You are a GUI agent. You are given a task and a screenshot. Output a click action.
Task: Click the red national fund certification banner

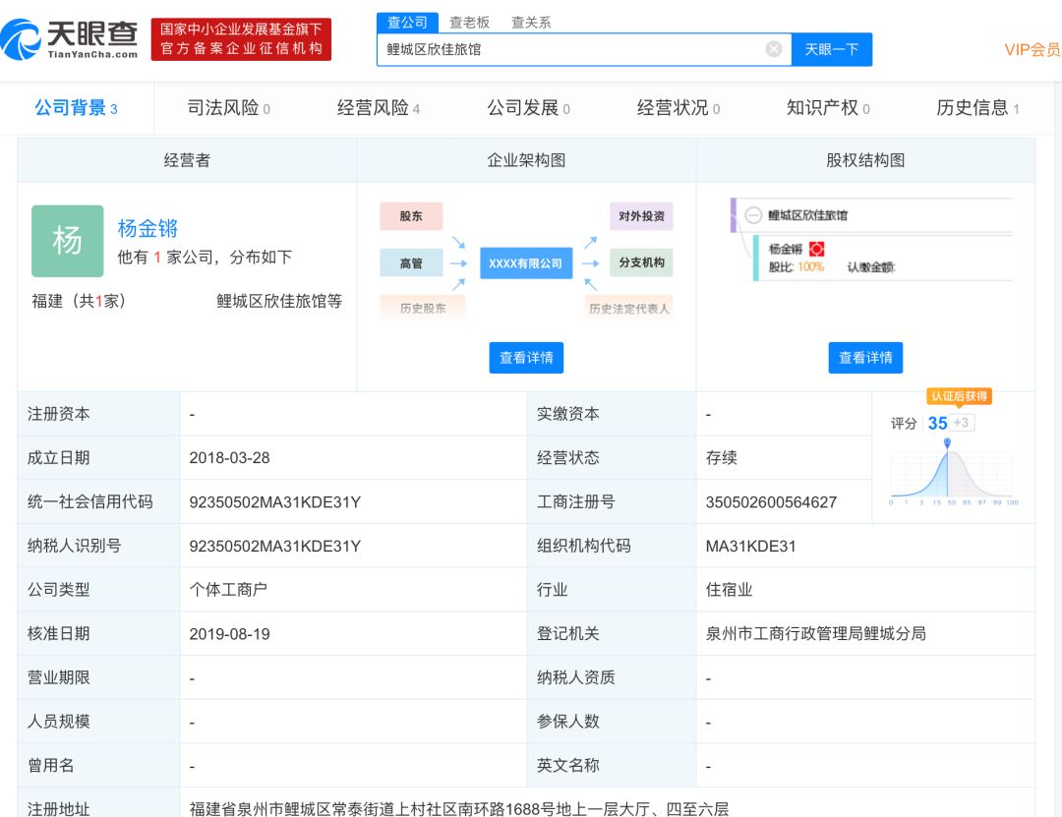click(x=241, y=39)
